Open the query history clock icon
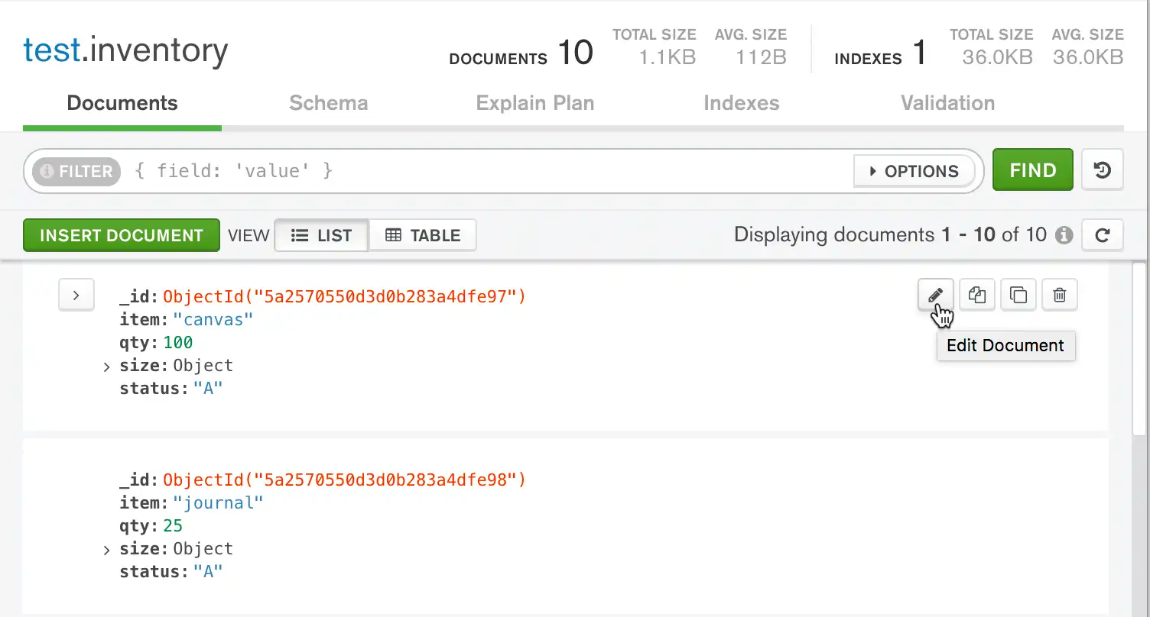Viewport: 1150px width, 617px height. (1102, 170)
